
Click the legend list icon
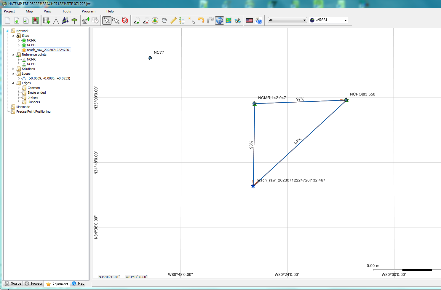click(182, 20)
